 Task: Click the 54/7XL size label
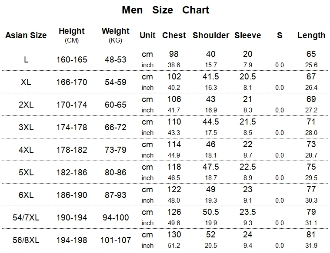pyautogui.click(x=26, y=217)
